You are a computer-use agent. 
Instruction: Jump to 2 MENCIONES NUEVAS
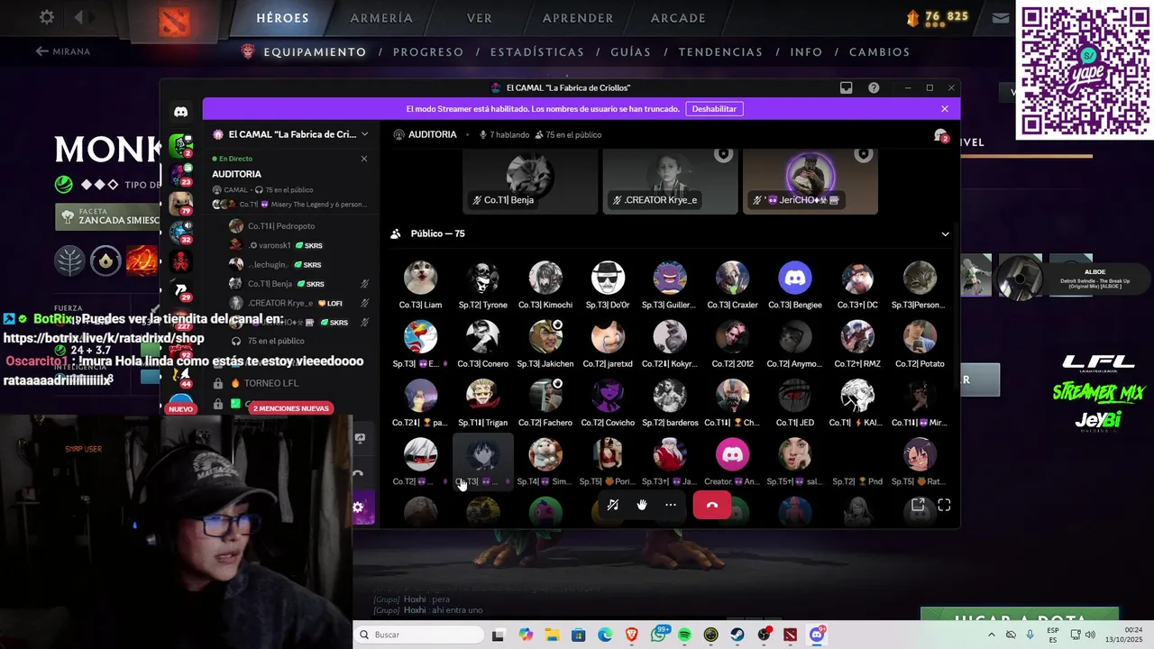click(x=290, y=408)
